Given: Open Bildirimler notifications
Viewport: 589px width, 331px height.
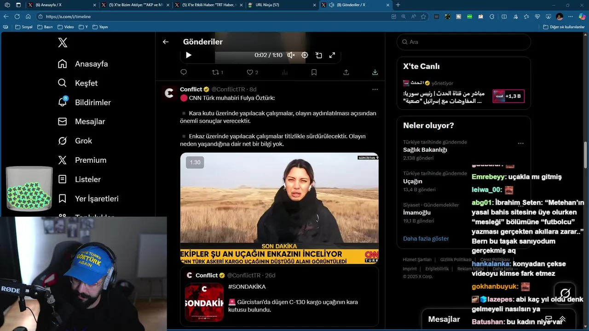Looking at the screenshot, I should [x=84, y=103].
